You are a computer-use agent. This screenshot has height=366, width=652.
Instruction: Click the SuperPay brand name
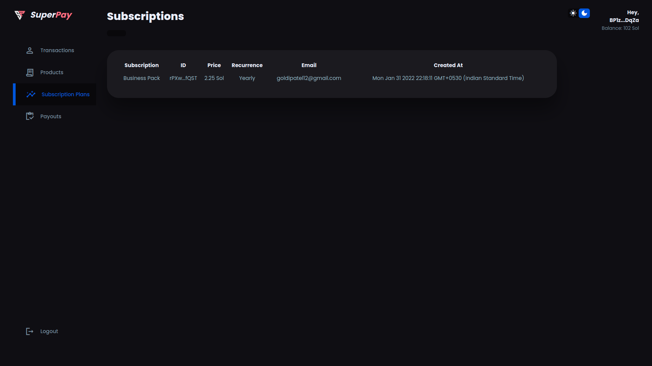pos(51,15)
